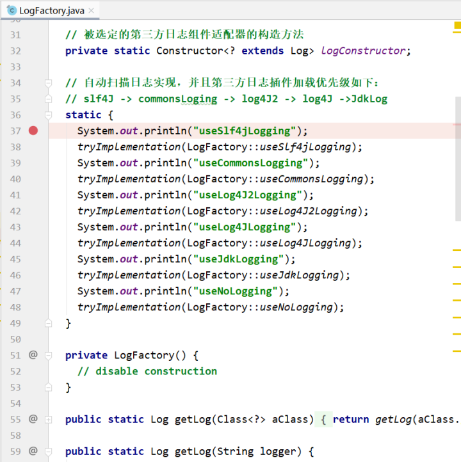Collapse the LogFactory constructor fold on line 51
This screenshot has width=461, height=462.
pyautogui.click(x=48, y=354)
